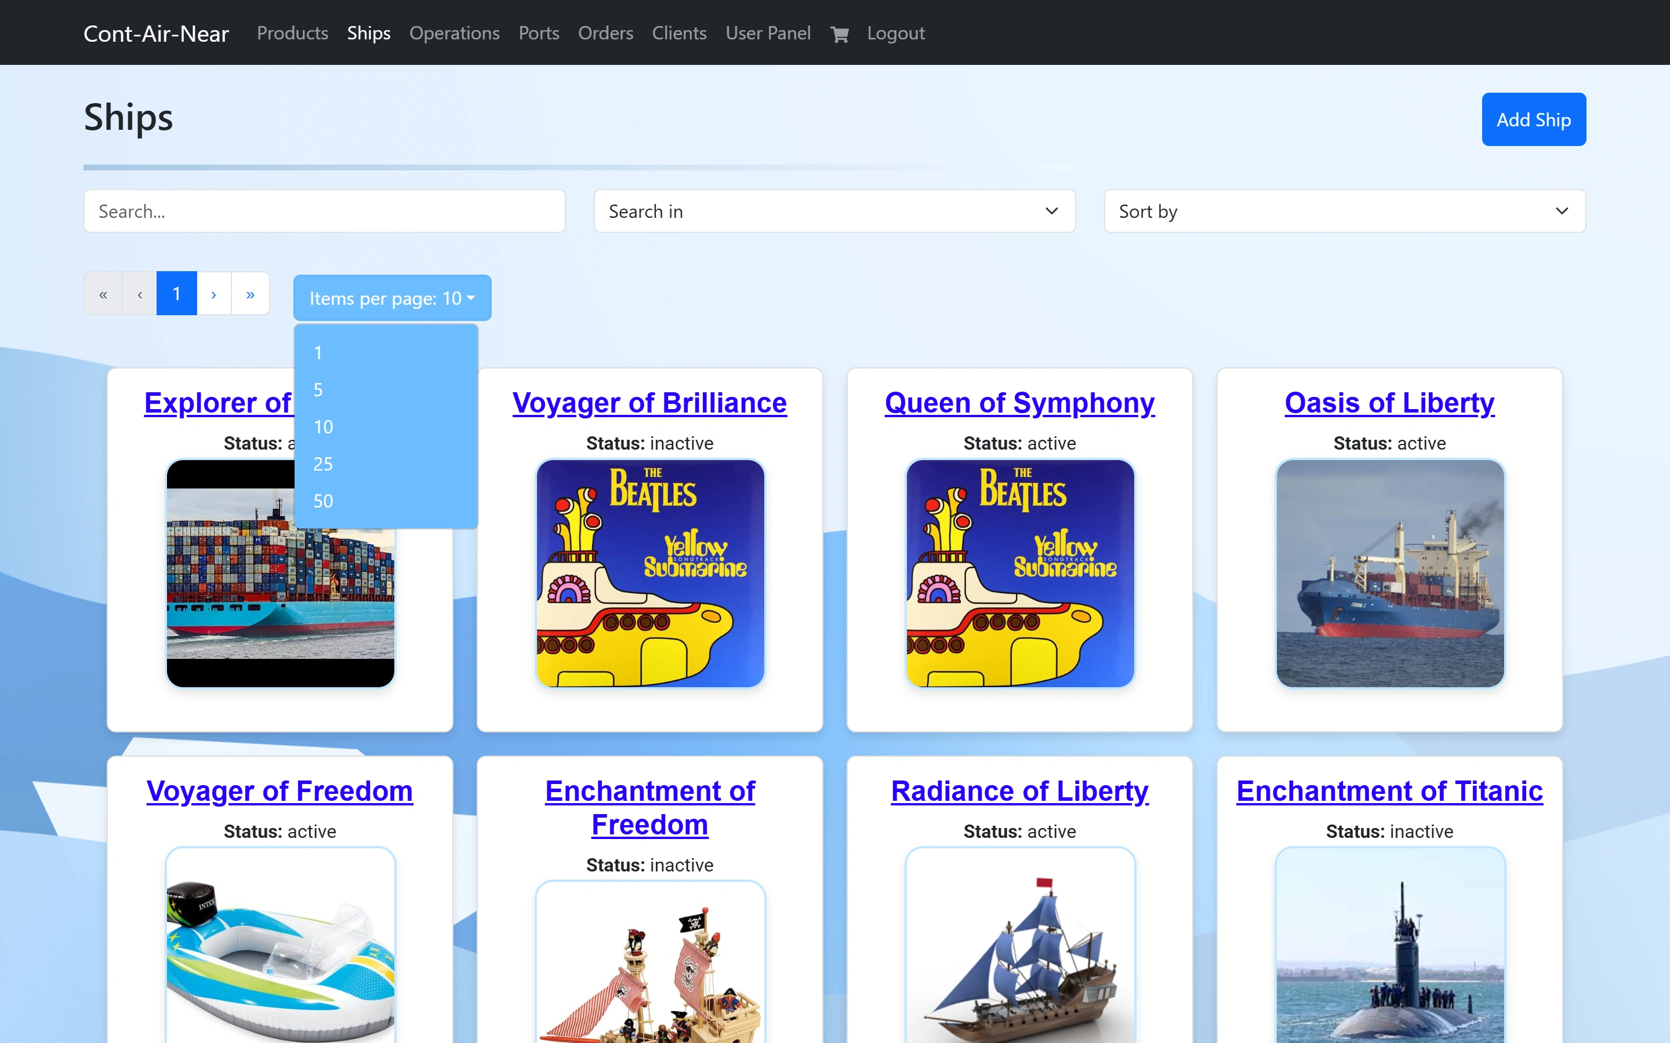Click Radiance of Liberty sailing ship image

pyautogui.click(x=1020, y=945)
